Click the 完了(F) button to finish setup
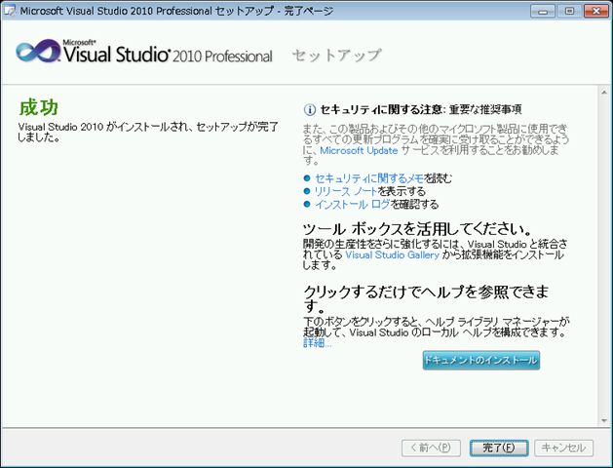Screen dimensions: 613x468 [498, 448]
